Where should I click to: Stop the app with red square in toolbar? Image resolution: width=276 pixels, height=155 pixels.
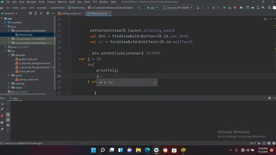235,8
